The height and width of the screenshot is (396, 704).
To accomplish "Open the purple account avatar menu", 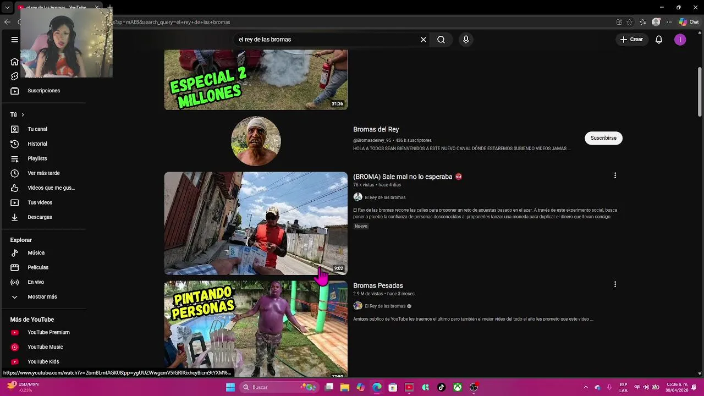I will (x=680, y=40).
